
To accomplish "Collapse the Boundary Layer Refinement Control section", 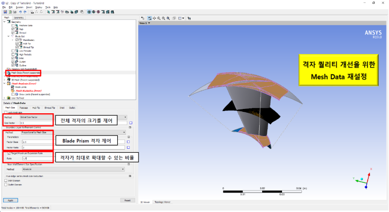I will point(130,127).
